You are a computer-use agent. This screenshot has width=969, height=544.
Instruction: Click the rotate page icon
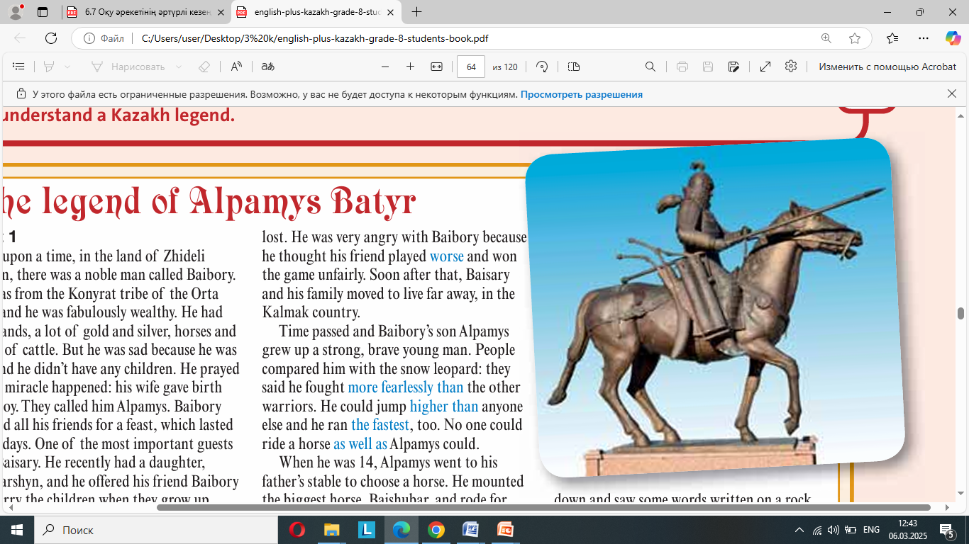542,67
